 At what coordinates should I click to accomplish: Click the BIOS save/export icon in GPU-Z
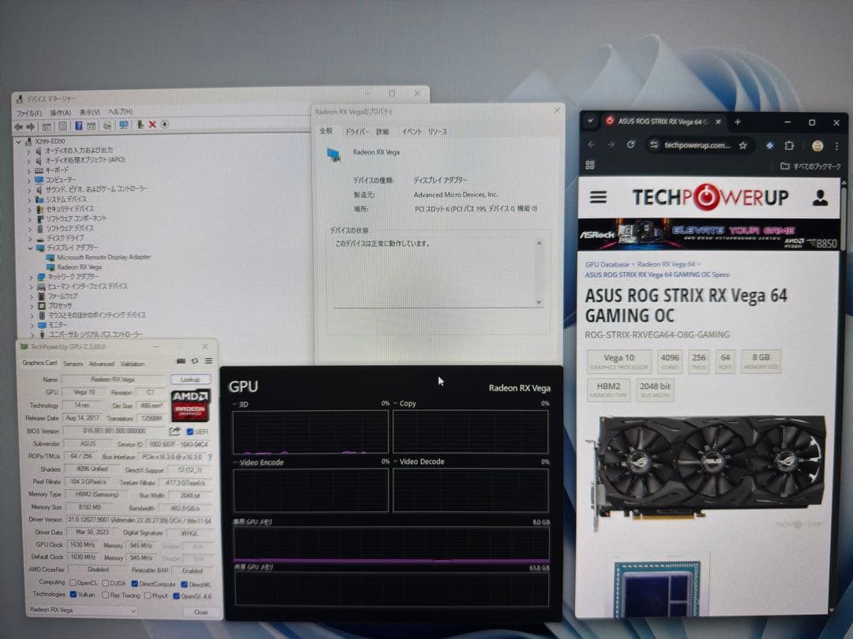point(175,431)
